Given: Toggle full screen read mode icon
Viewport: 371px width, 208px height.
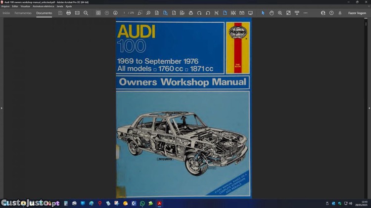Looking at the screenshot, I should tap(250, 13).
